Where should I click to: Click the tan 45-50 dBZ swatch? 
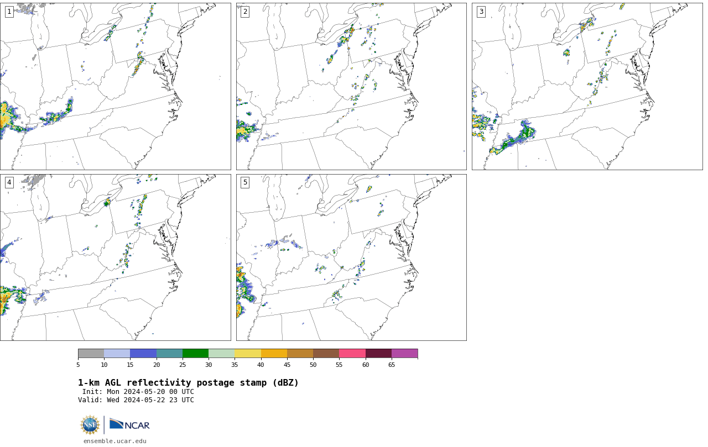click(300, 354)
